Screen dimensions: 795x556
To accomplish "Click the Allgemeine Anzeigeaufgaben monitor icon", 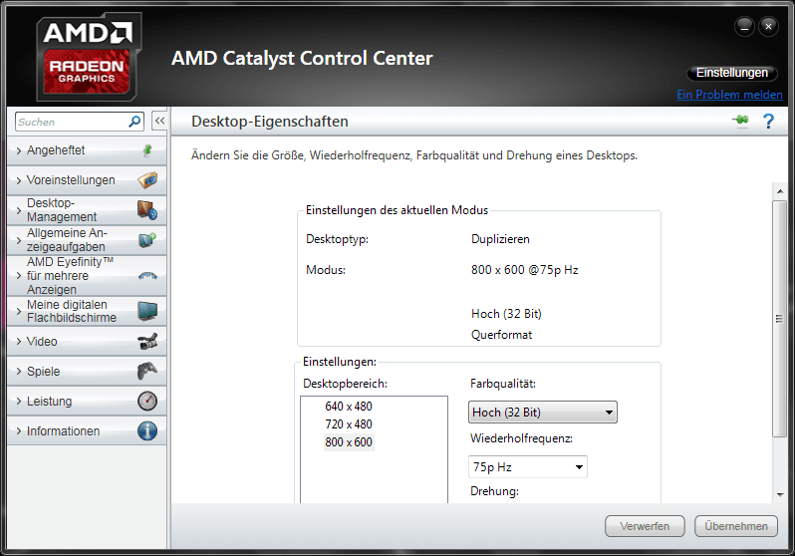I will [x=147, y=239].
